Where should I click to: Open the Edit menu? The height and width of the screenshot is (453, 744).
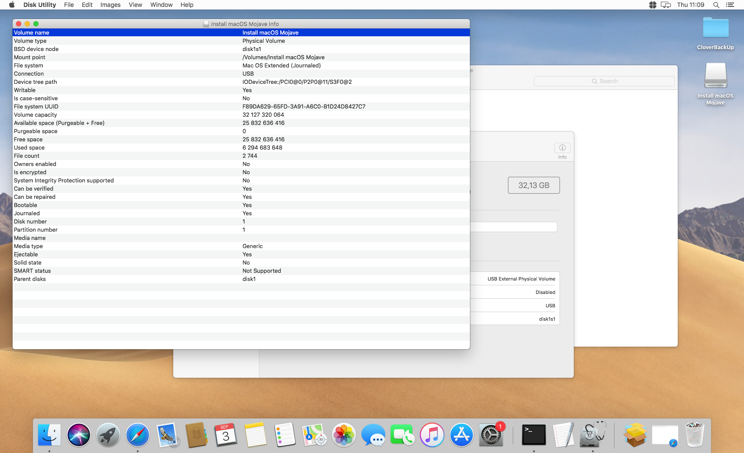tap(87, 5)
